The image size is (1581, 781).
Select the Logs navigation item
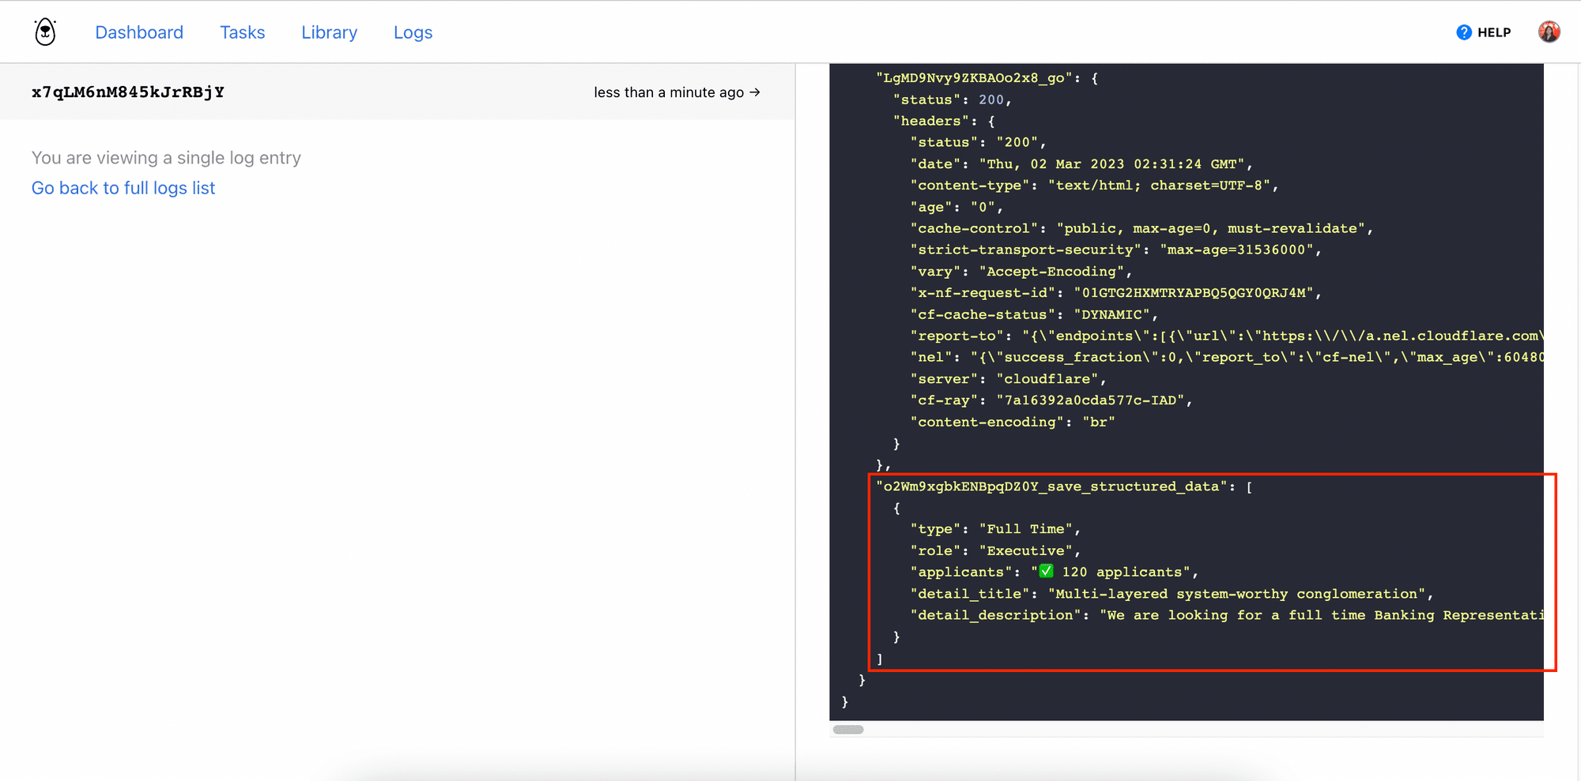click(x=413, y=32)
